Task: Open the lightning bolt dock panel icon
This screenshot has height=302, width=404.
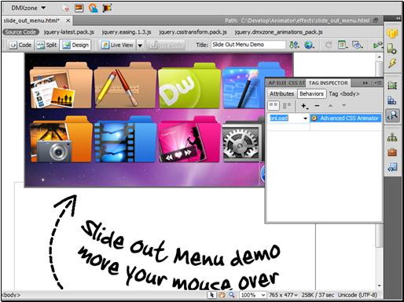Action: (x=392, y=63)
